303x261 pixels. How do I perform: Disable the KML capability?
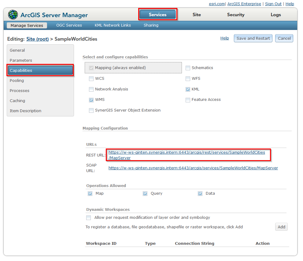tap(188, 90)
